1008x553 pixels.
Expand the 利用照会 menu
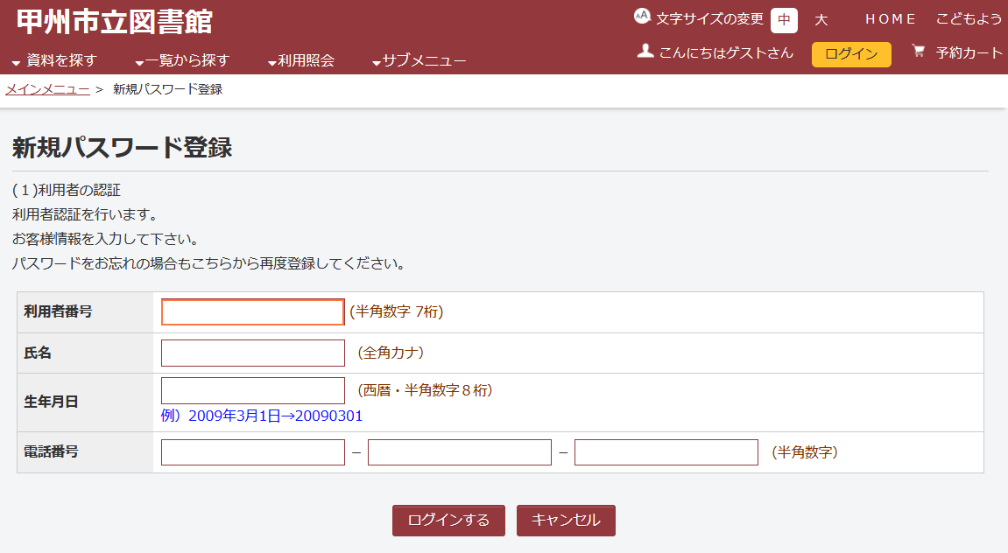[x=301, y=60]
